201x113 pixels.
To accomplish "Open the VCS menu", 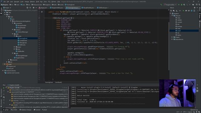I will point(49,2).
